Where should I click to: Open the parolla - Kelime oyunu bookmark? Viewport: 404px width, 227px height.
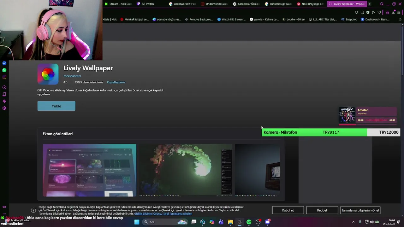tap(264, 19)
